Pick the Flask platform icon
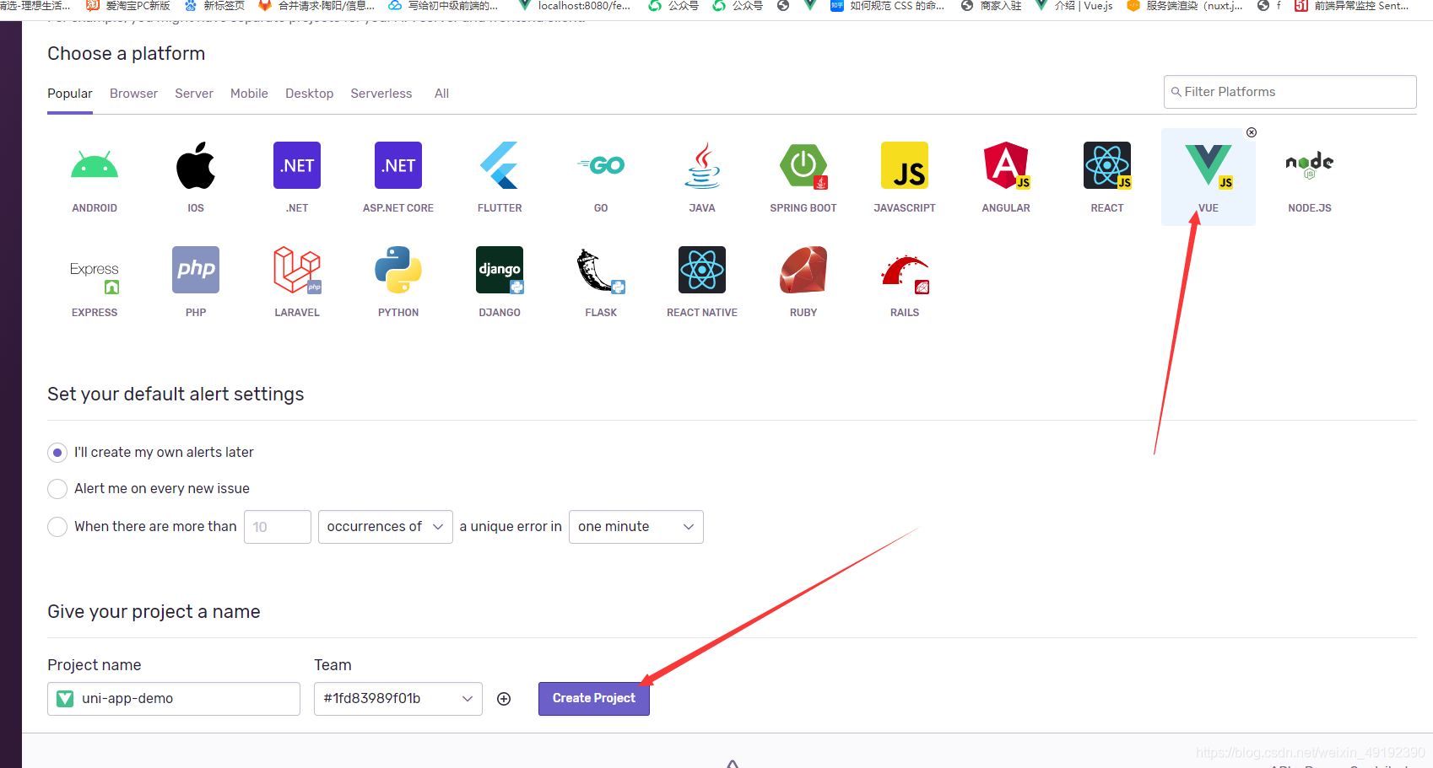The height and width of the screenshot is (768, 1433). [601, 270]
